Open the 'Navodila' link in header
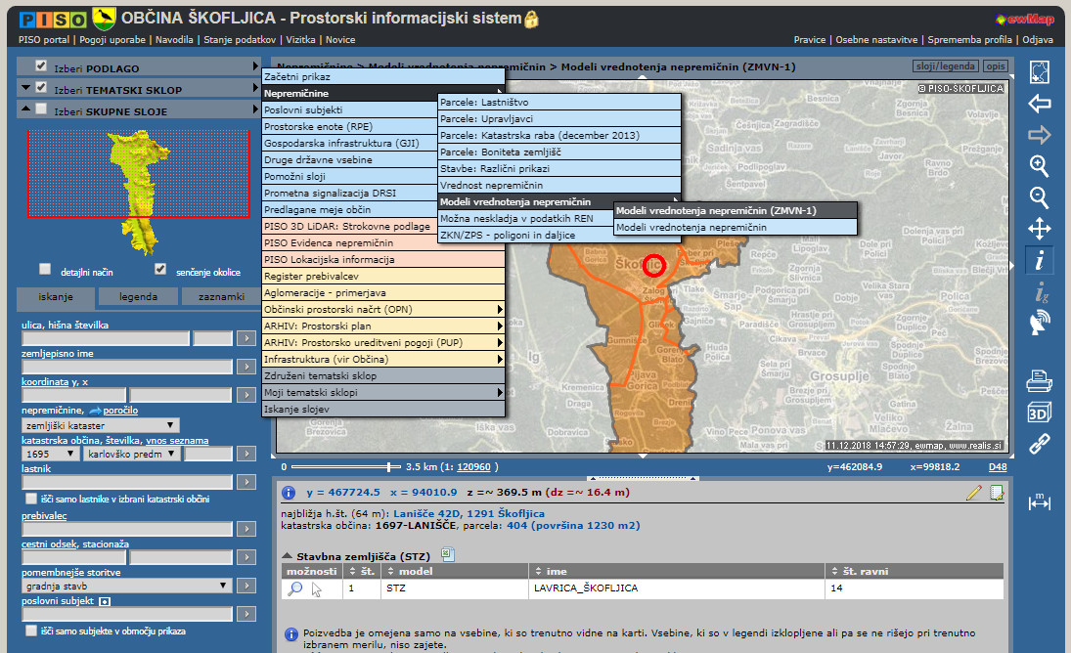 click(x=175, y=40)
